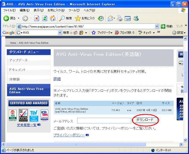
Task: Select ドキュメント in download menu
Action: (29, 70)
